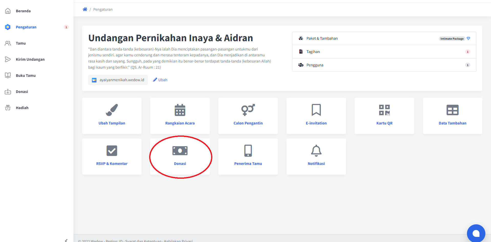The image size is (491, 242).
Task: Click the Pengguna count badge
Action: (467, 65)
